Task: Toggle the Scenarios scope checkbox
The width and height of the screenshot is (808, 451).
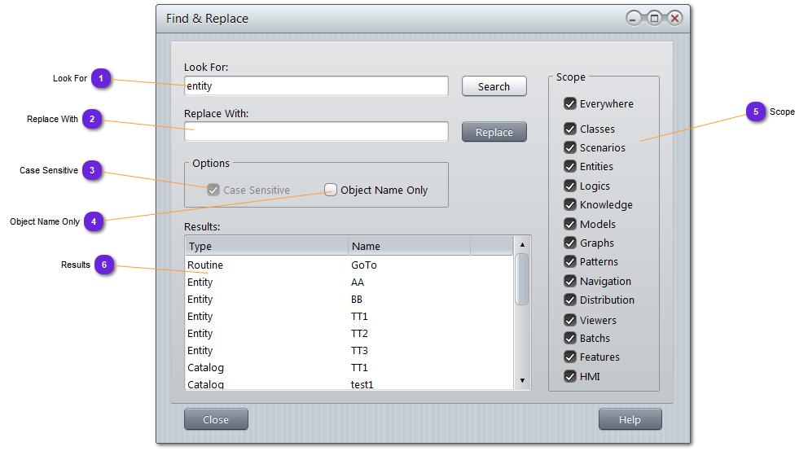Action: click(570, 148)
